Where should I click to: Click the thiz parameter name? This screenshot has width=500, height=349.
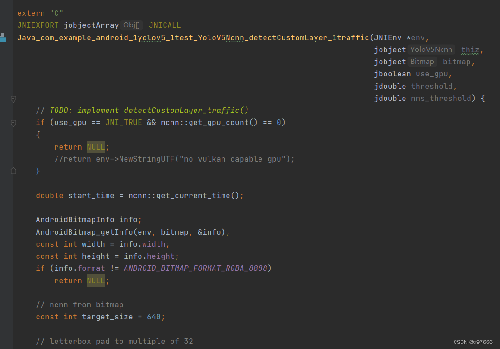pyautogui.click(x=470, y=50)
